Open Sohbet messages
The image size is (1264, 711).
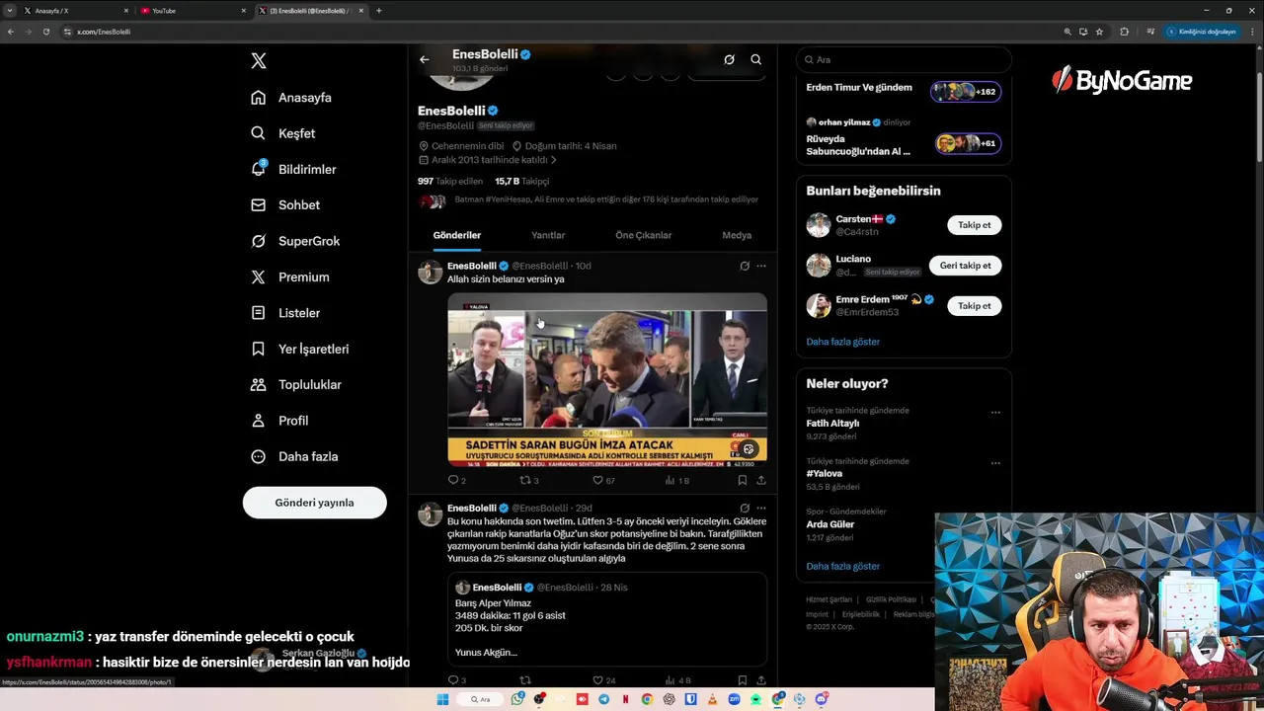click(x=285, y=205)
